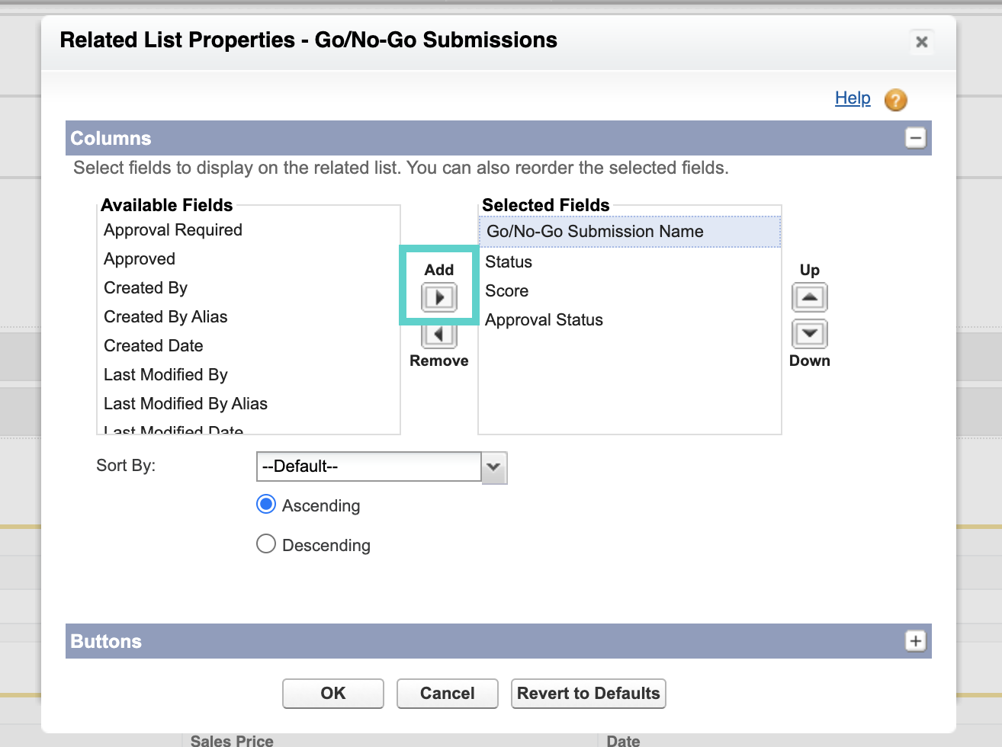Select Last Modified By Alias field

point(249,404)
